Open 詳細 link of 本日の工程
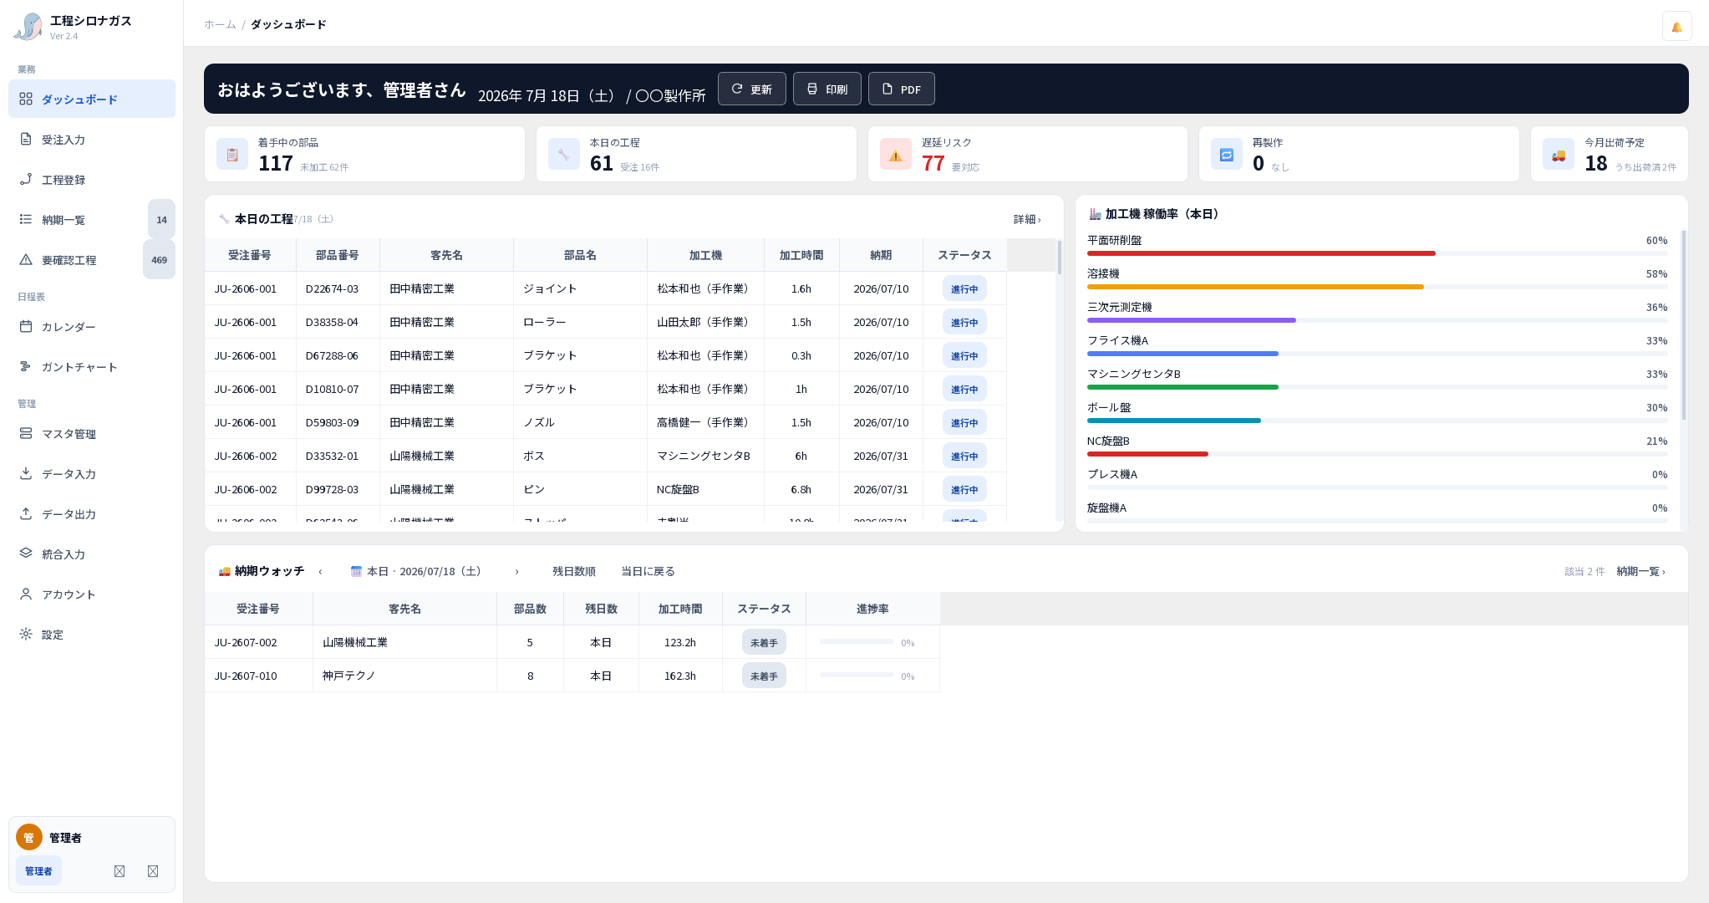This screenshot has height=903, width=1709. 1027,219
